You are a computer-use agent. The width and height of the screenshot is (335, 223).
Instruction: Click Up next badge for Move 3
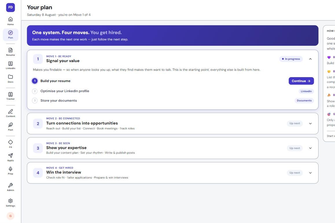(294, 148)
